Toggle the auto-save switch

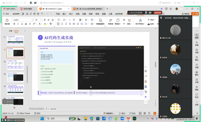click(x=22, y=14)
